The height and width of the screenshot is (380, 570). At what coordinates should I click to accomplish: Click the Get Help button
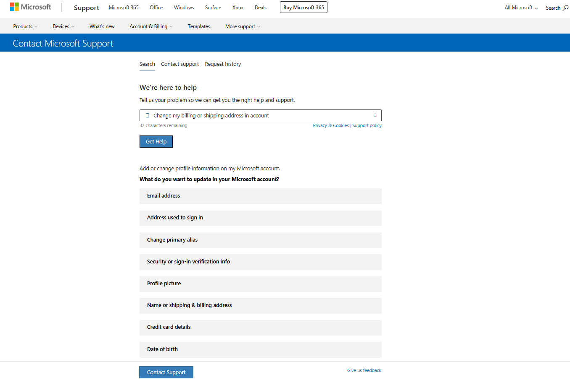(x=156, y=142)
